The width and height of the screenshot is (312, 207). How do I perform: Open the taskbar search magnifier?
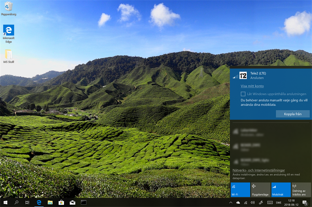click(x=17, y=202)
